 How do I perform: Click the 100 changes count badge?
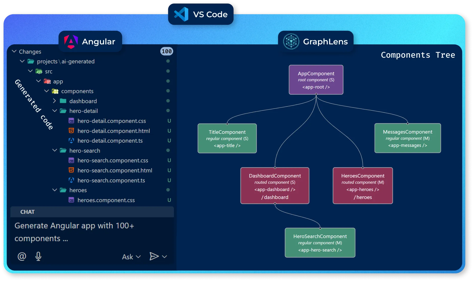pyautogui.click(x=167, y=51)
